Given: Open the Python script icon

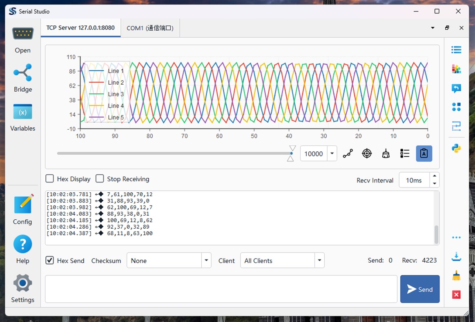Looking at the screenshot, I should tap(456, 149).
